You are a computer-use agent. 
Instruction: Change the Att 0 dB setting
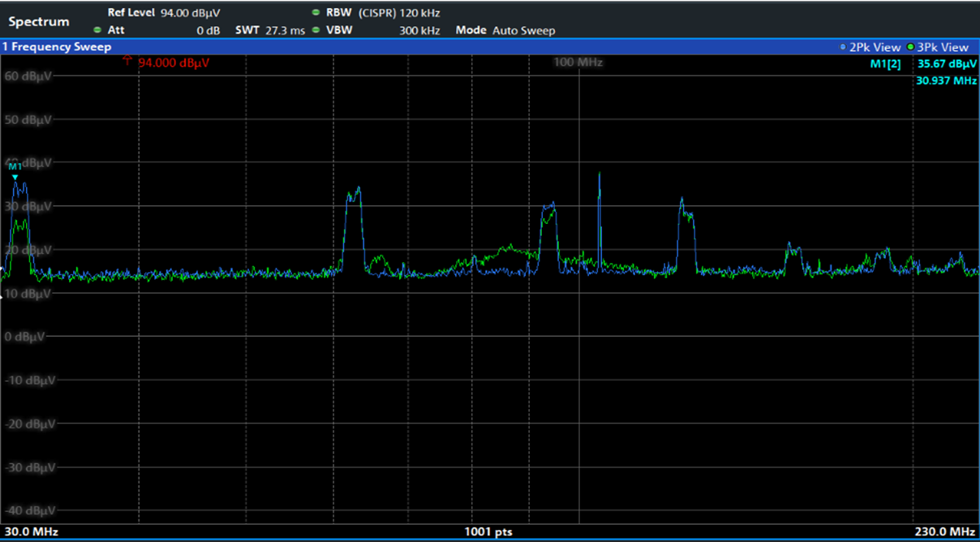coord(164,30)
